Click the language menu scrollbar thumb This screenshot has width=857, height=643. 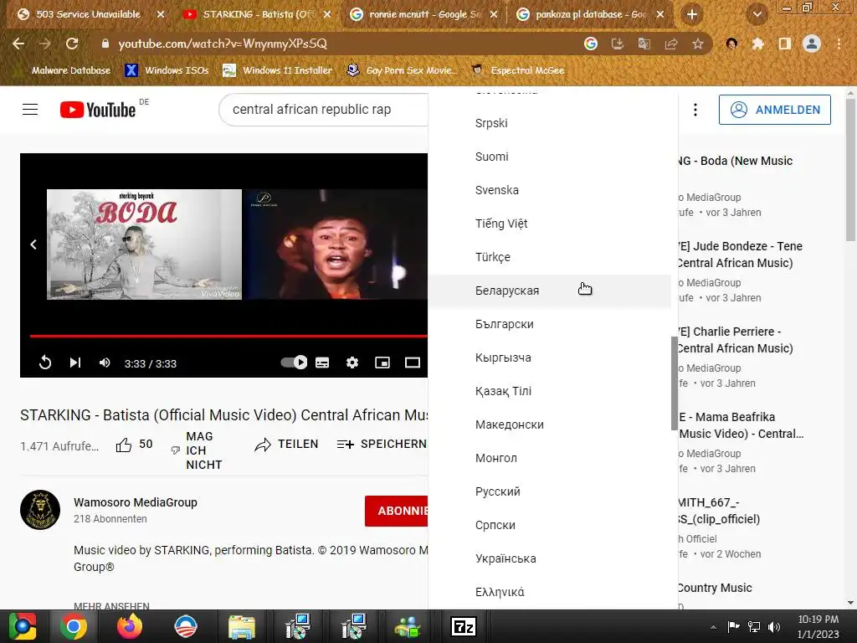point(674,383)
